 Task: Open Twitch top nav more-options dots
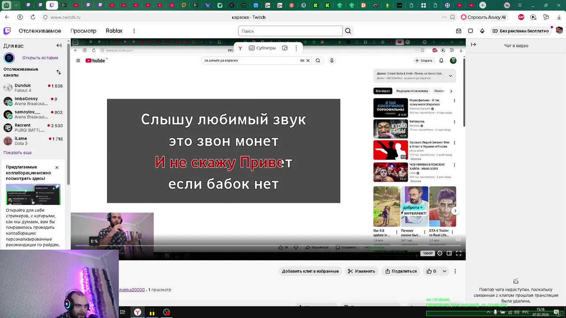(134, 31)
